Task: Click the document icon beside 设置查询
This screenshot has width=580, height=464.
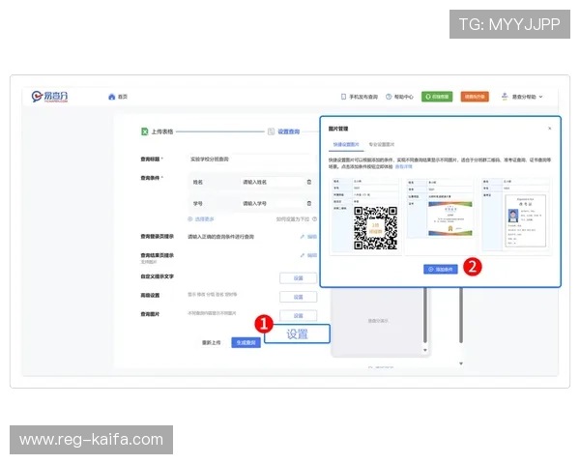Action: coord(271,131)
